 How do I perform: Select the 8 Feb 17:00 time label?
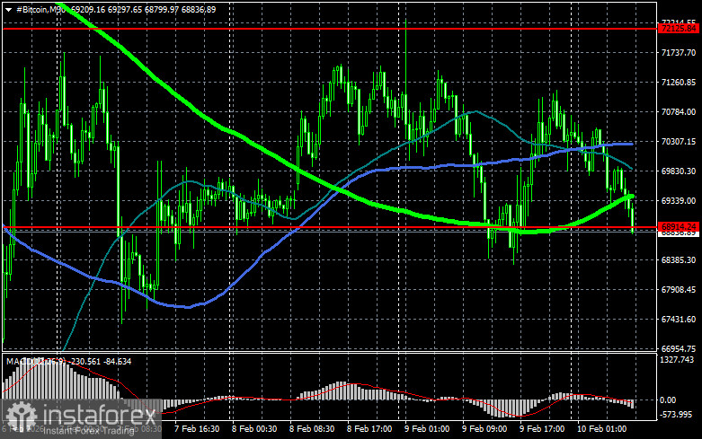[369, 429]
